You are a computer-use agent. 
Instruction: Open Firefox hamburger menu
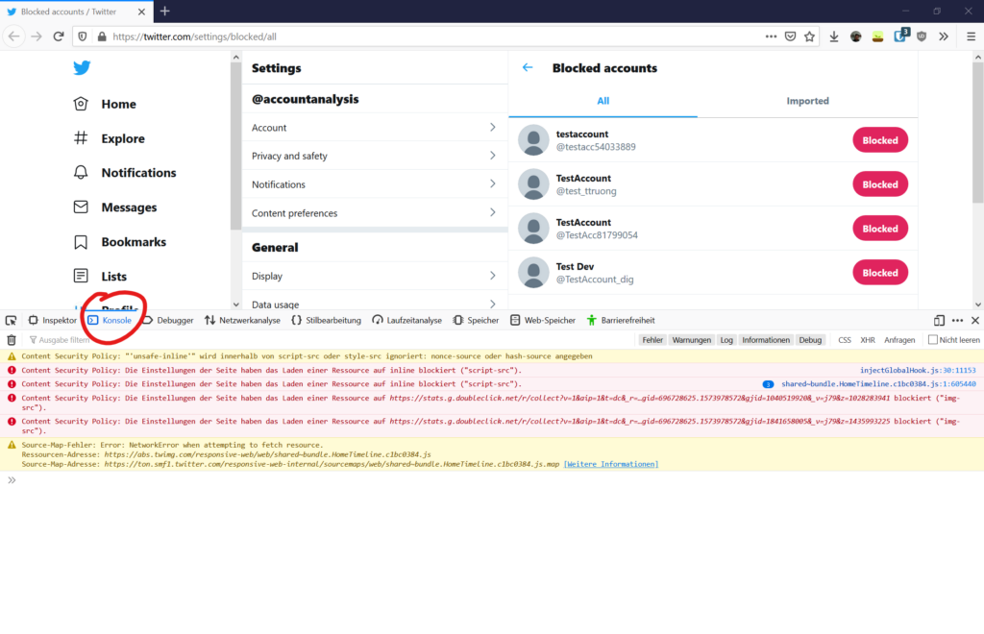(x=971, y=37)
